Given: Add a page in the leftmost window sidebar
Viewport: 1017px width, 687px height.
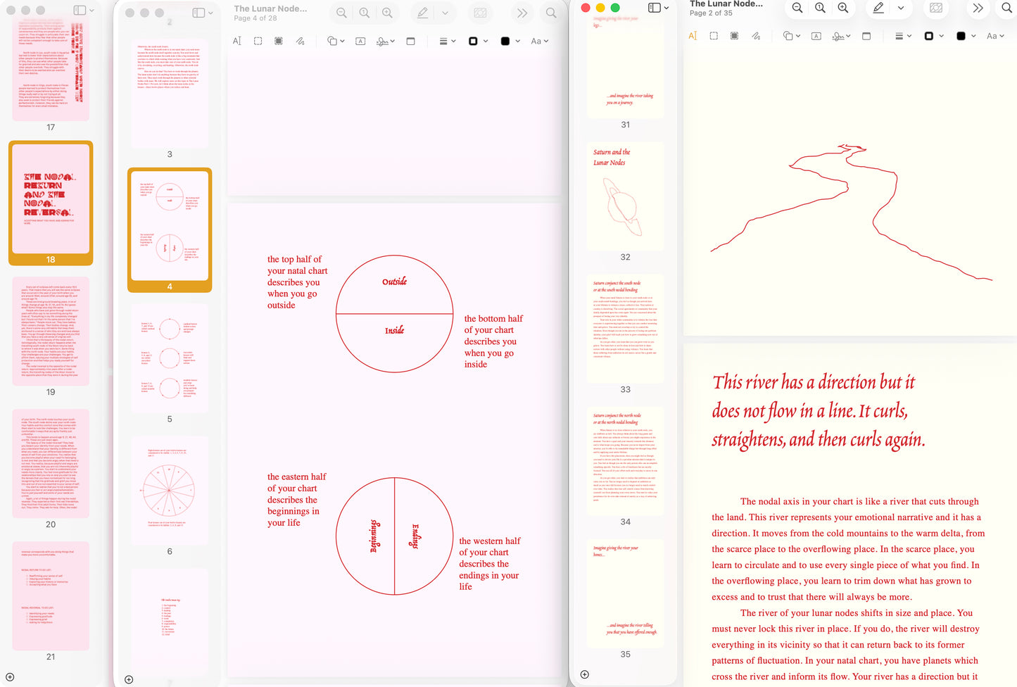Looking at the screenshot, I should (x=10, y=677).
